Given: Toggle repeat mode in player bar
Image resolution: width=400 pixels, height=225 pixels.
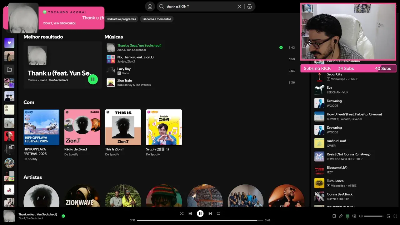Looking at the screenshot, I should click(x=218, y=213).
